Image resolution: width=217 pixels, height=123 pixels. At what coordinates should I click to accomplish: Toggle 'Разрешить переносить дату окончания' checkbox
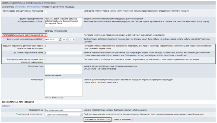[x=46, y=46]
